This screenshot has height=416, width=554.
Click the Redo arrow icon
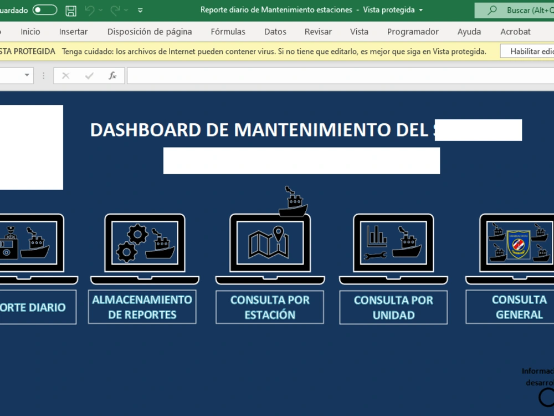(115, 10)
